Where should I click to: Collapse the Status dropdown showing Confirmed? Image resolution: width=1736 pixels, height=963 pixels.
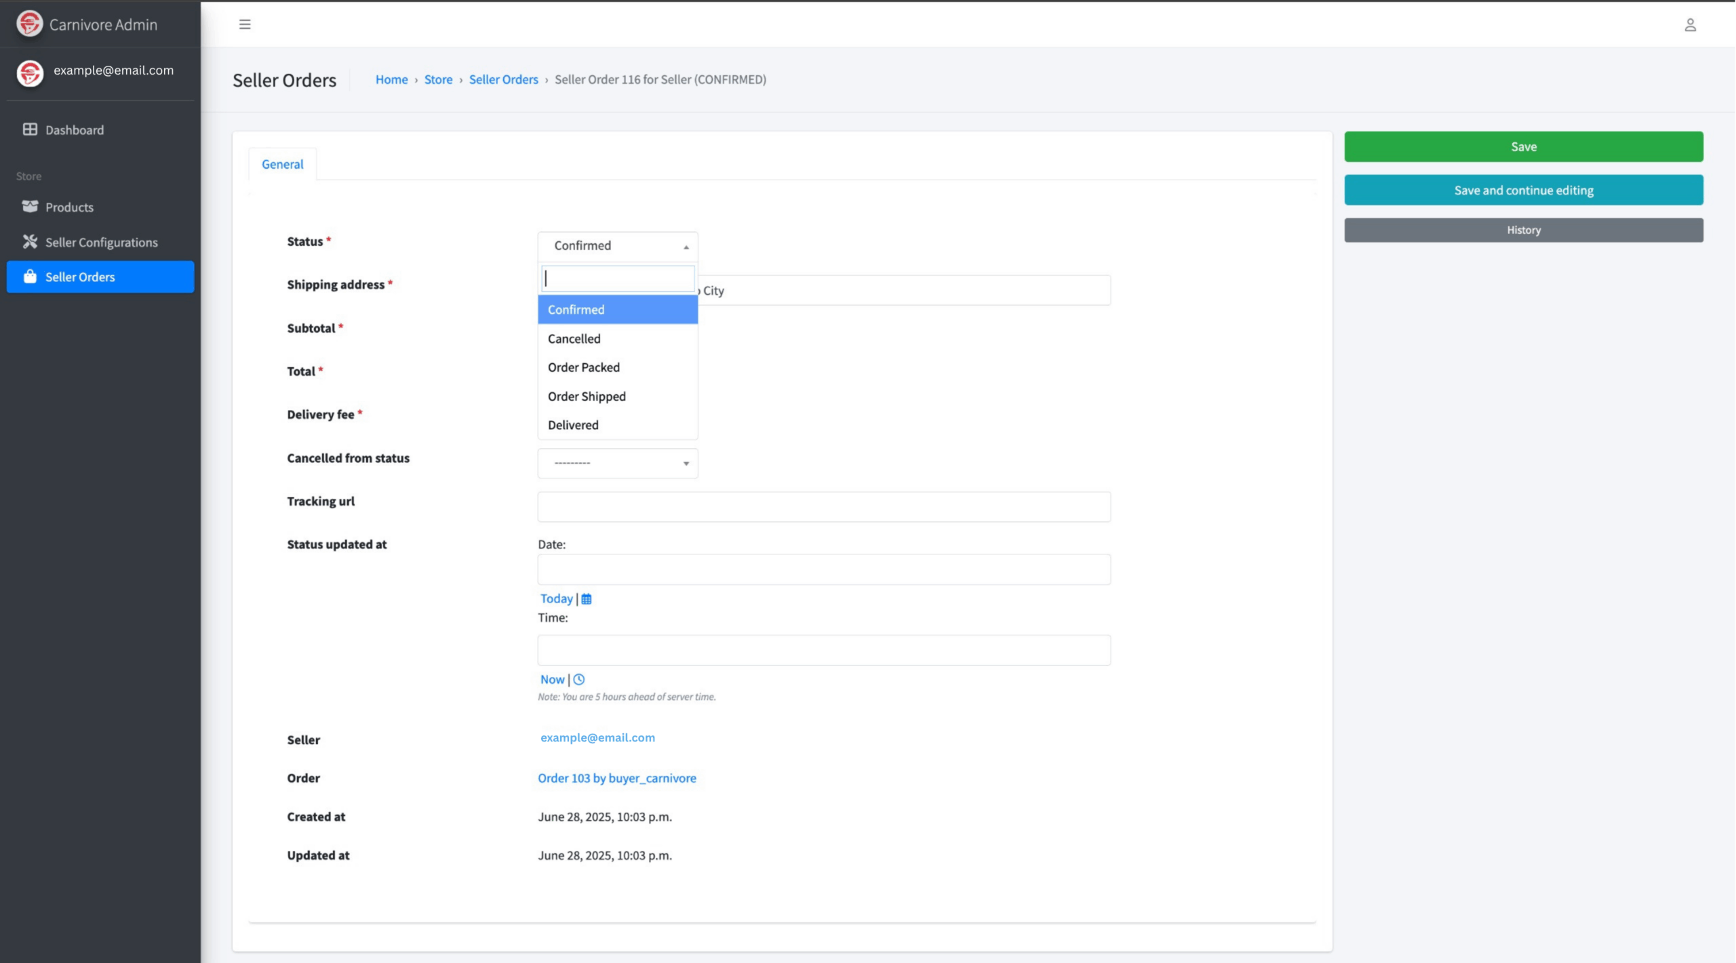(618, 246)
